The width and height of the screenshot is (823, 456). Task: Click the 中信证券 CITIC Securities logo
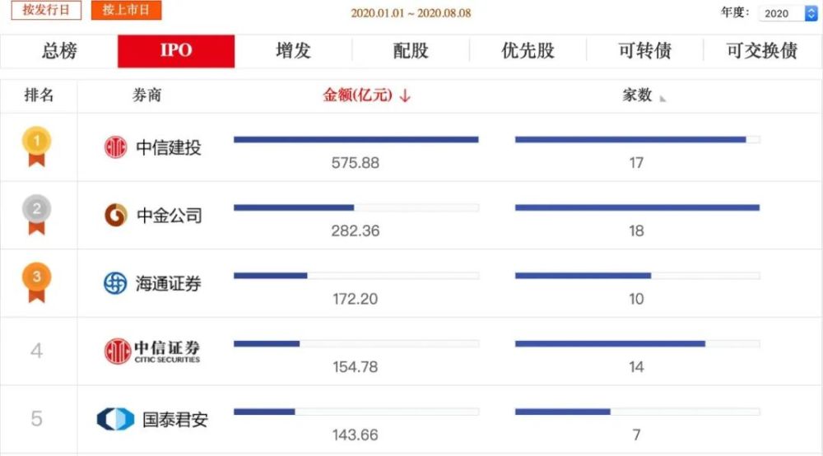pos(152,351)
